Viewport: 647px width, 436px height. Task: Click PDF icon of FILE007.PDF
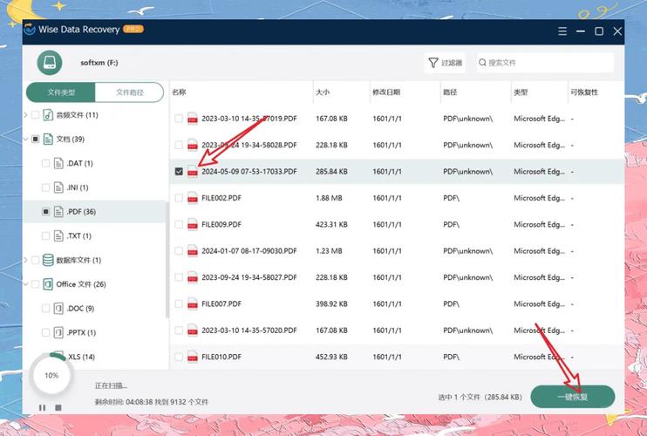pos(193,304)
